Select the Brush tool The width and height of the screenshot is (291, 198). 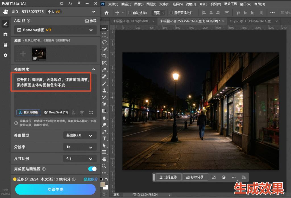pos(104,83)
